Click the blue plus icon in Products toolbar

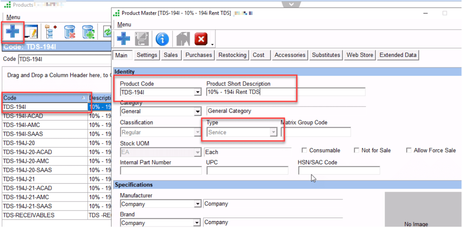pos(13,32)
